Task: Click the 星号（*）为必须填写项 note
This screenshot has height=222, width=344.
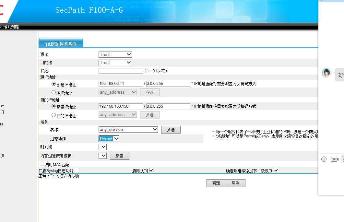Action: (59, 176)
